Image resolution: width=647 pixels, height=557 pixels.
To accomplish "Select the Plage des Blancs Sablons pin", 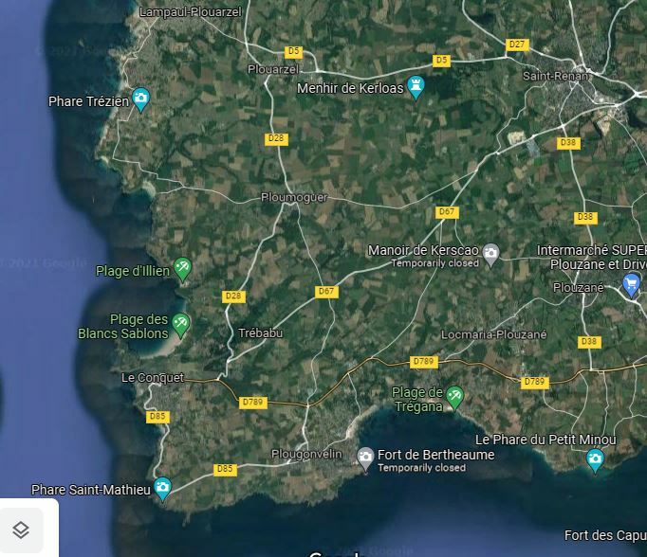I will [181, 326].
